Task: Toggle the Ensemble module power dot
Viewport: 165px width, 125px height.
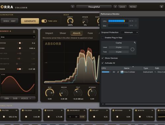Action: coord(68,110)
